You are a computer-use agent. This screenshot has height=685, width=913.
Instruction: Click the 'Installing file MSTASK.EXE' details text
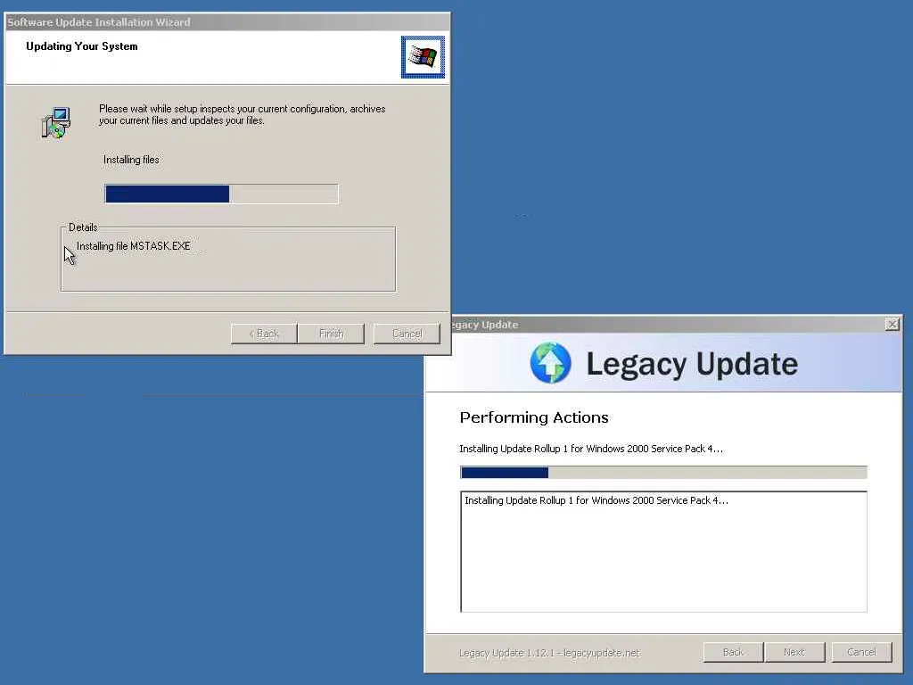pos(134,246)
